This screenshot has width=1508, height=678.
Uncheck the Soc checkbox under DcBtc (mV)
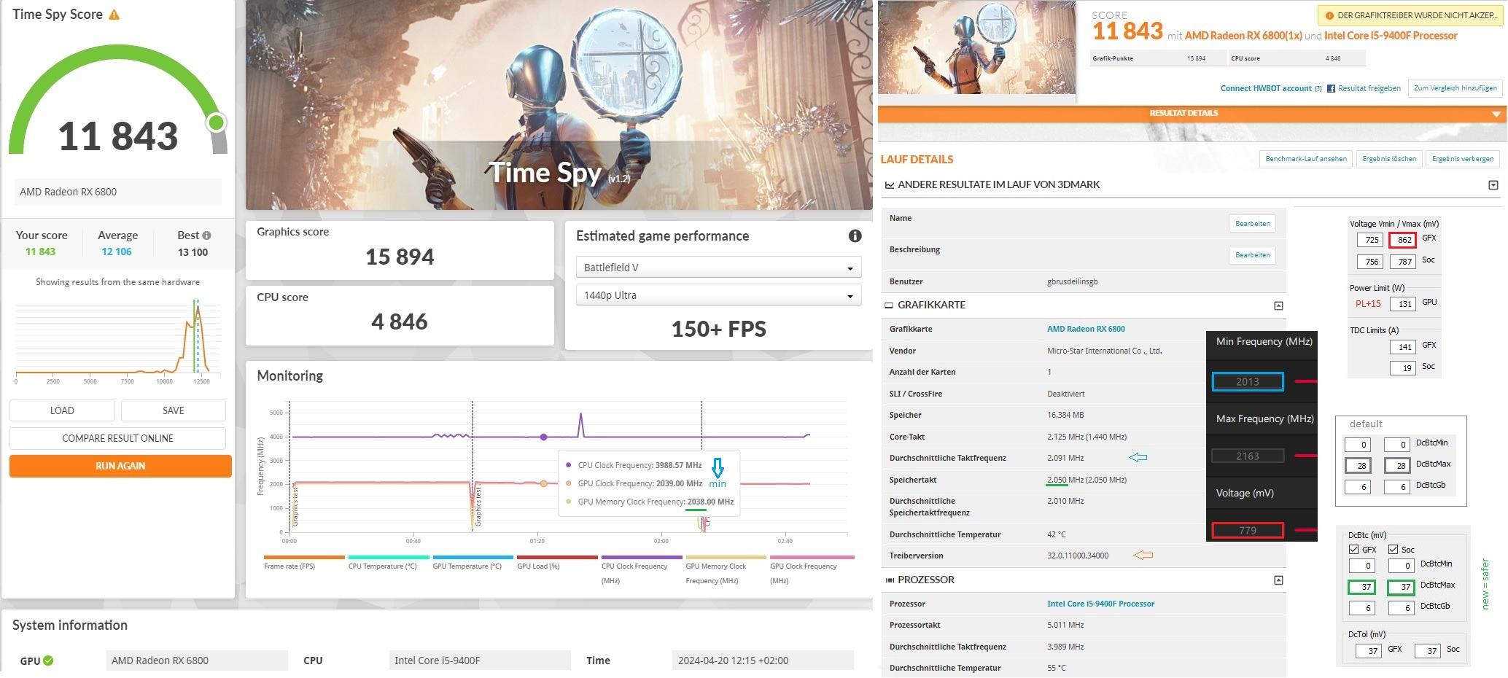[x=1393, y=550]
